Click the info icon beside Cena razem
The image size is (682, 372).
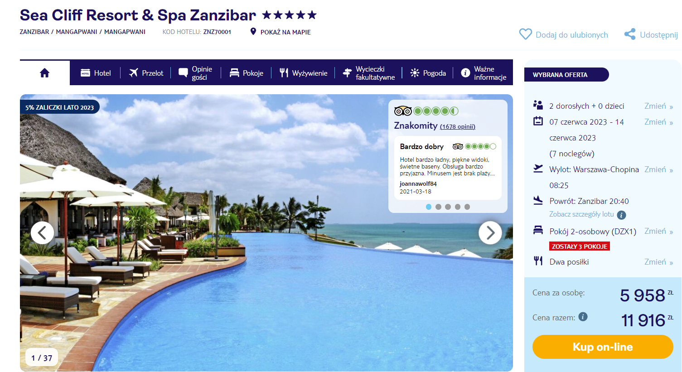click(583, 317)
